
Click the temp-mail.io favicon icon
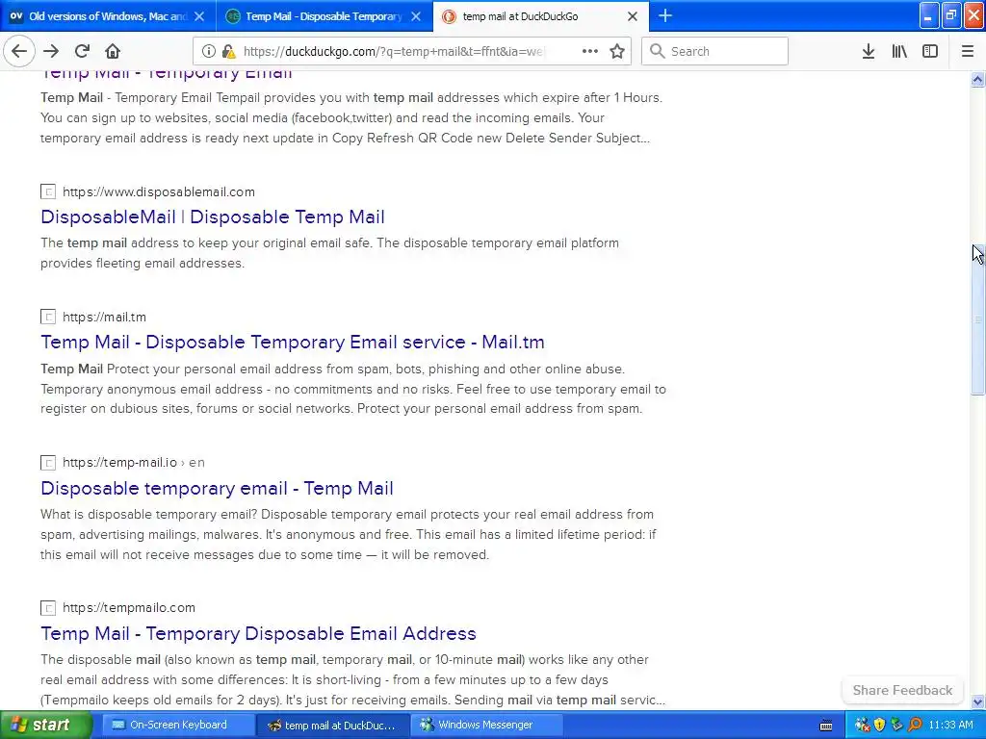click(x=48, y=463)
